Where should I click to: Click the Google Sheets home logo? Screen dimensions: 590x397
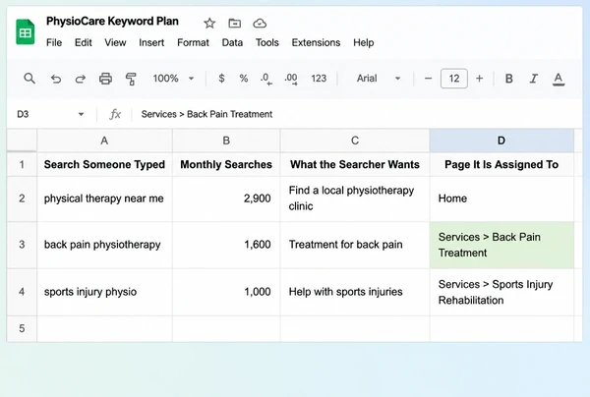[x=26, y=32]
